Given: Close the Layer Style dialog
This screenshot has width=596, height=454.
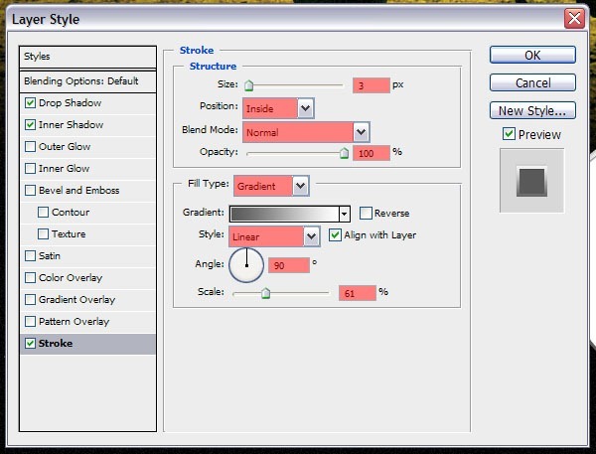Looking at the screenshot, I should [x=573, y=19].
